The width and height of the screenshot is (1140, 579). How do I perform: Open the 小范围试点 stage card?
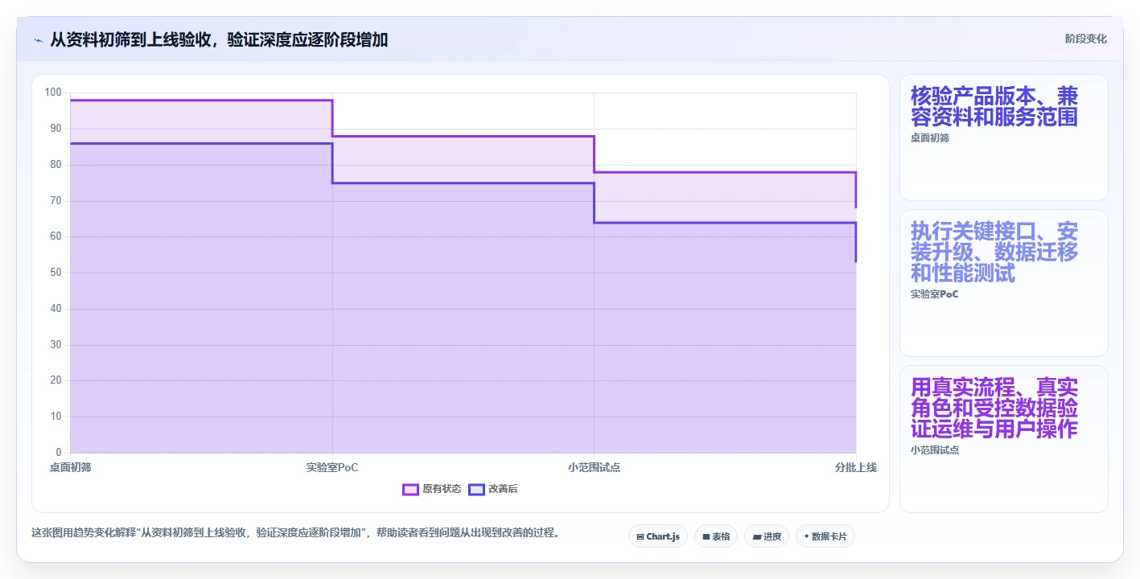click(1003, 439)
